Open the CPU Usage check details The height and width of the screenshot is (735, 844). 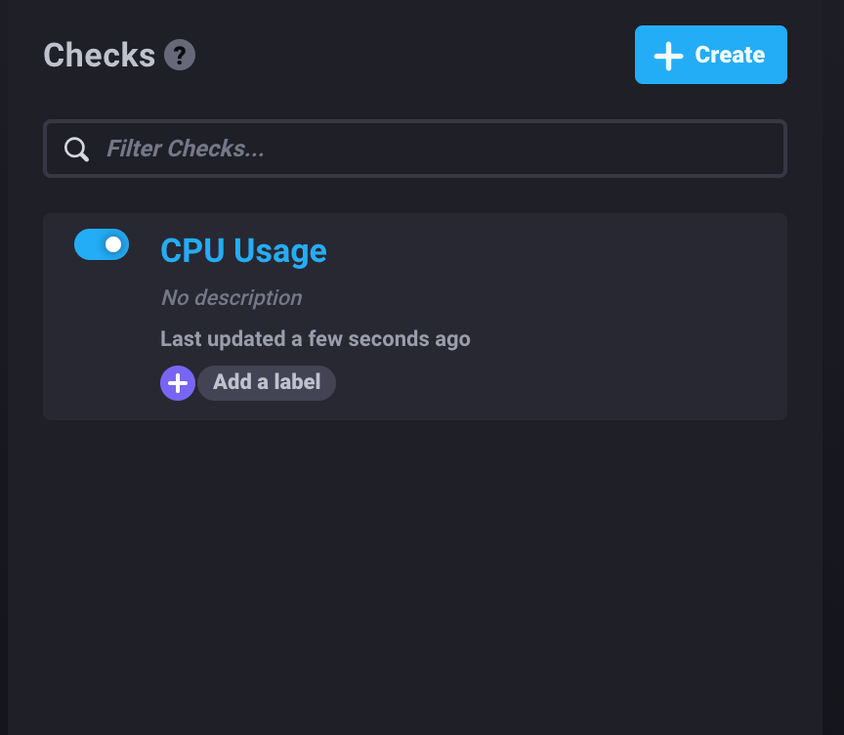[x=243, y=251]
